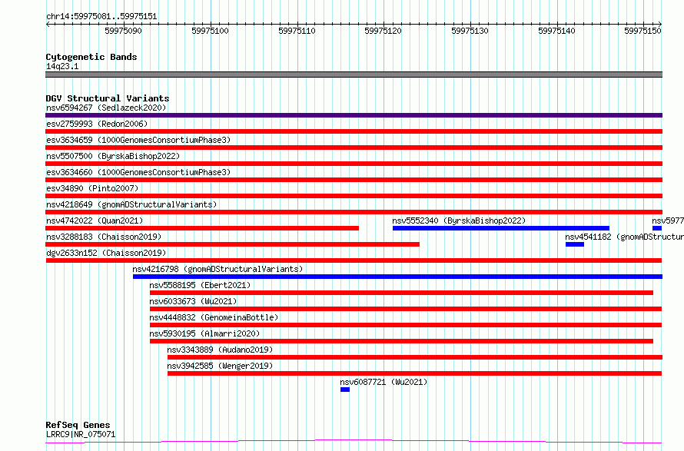The width and height of the screenshot is (684, 451).
Task: Click the nsv6594267 (Sedlazeck2020) variant label
Action: [106, 108]
